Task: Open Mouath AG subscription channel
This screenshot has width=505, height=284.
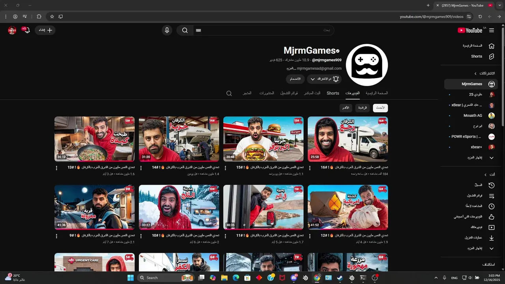Action: pyautogui.click(x=471, y=116)
